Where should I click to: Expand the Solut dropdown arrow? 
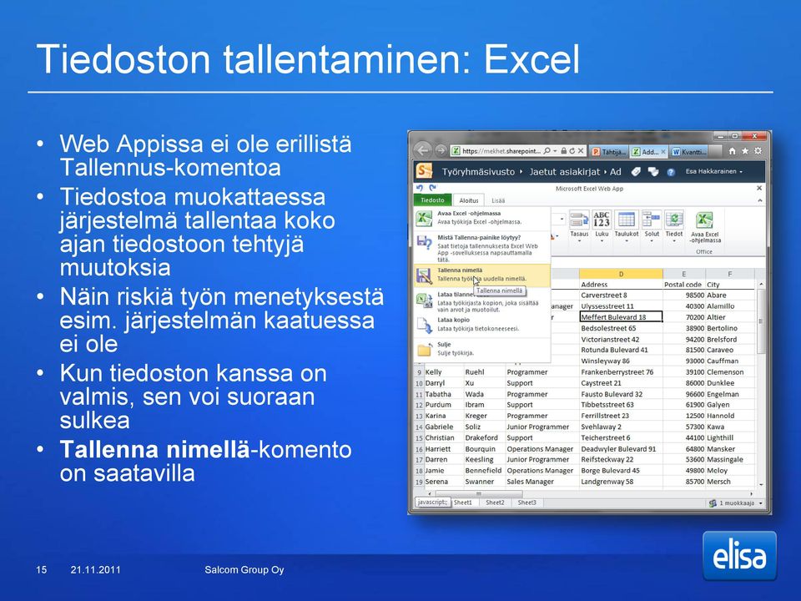click(x=652, y=240)
